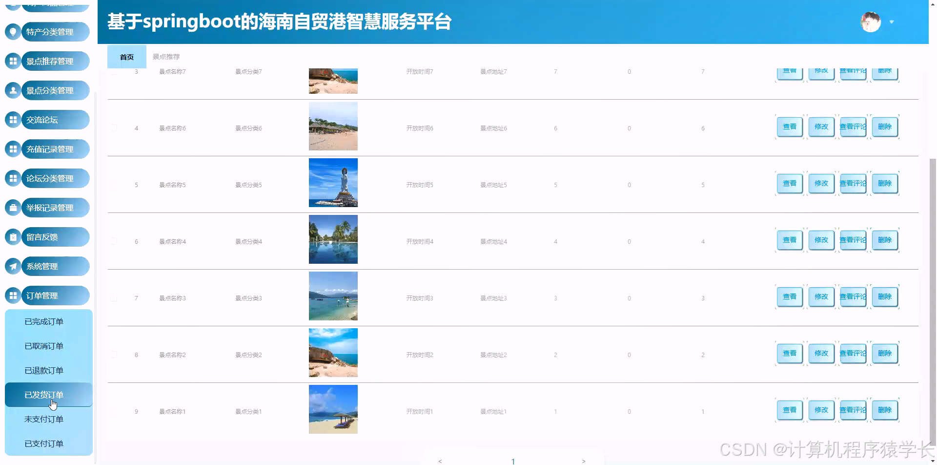The width and height of the screenshot is (937, 465).
Task: Click 查看 button for 景点名称1
Action: click(x=789, y=410)
